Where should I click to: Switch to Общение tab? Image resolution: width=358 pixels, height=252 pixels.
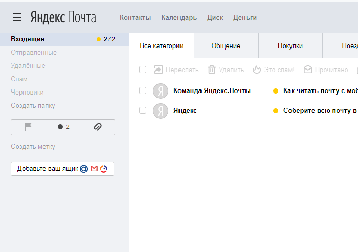[x=226, y=45]
